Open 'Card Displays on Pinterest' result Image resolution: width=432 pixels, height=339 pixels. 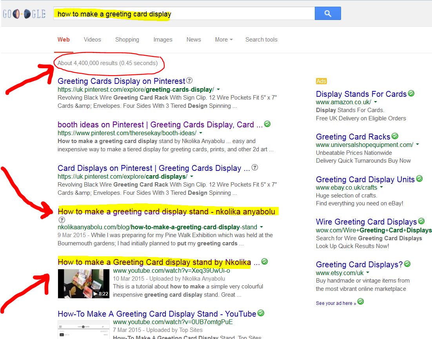(154, 168)
